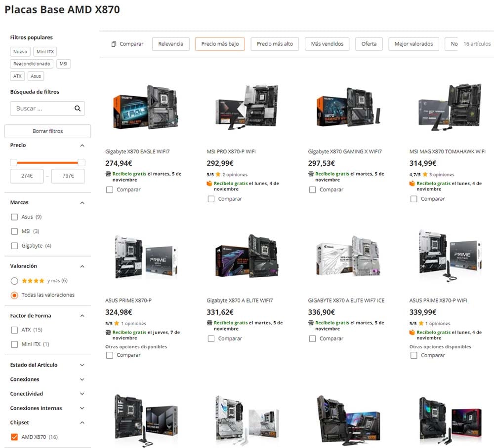This screenshot has height=448, width=494.
Task: Open the ASUS TUF motherboard product image
Action: pos(146,420)
